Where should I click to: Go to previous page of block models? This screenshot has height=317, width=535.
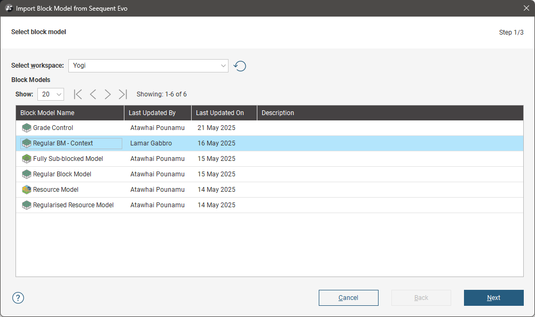pyautogui.click(x=93, y=94)
